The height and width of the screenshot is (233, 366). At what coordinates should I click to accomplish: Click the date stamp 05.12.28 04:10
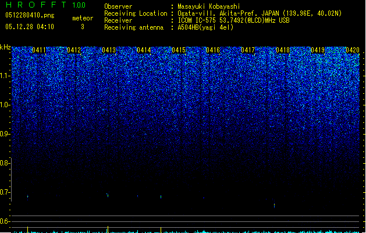pos(30,27)
